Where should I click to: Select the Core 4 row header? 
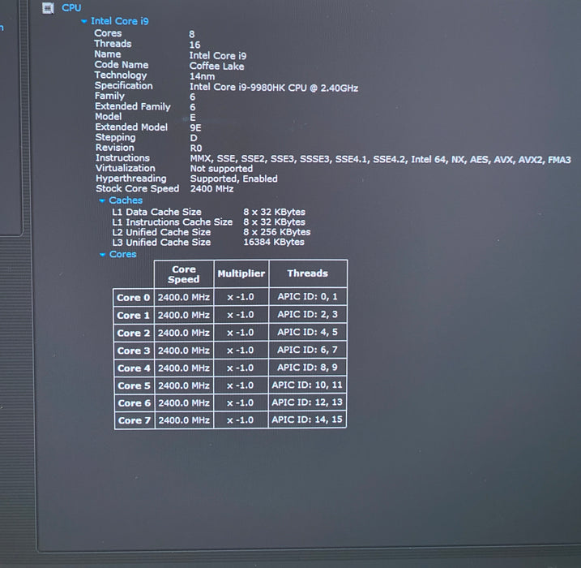coord(134,368)
